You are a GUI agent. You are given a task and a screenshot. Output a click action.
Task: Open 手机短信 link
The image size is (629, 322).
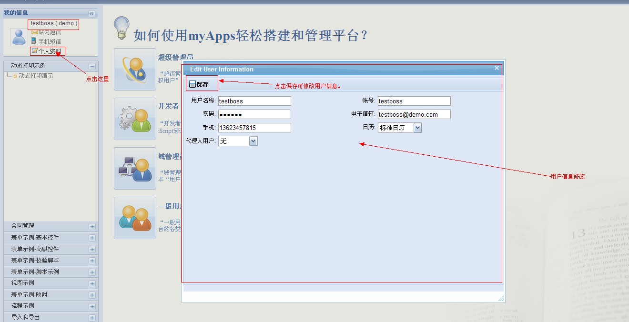pos(50,41)
